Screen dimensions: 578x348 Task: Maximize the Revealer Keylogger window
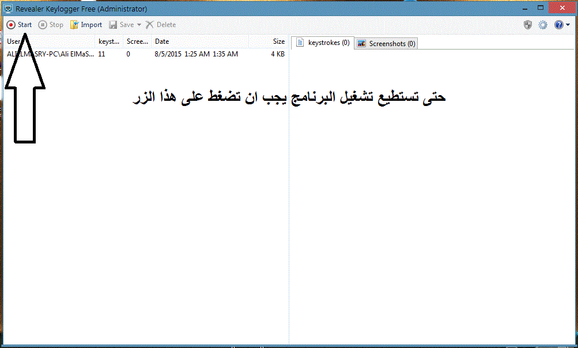point(541,7)
